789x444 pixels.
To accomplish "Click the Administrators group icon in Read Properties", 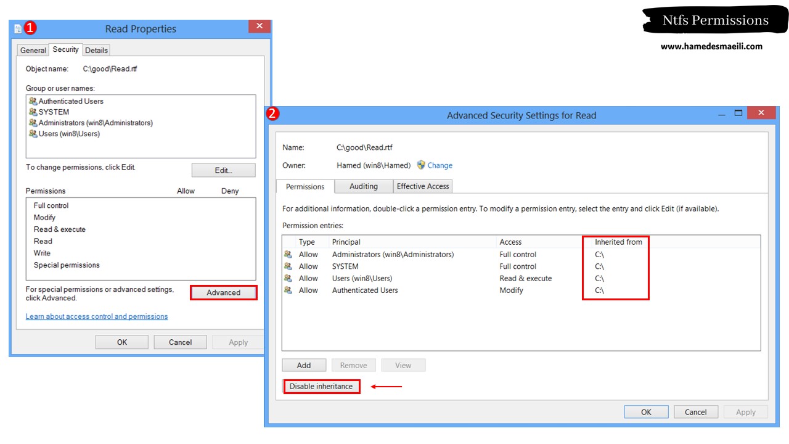I will (x=33, y=123).
